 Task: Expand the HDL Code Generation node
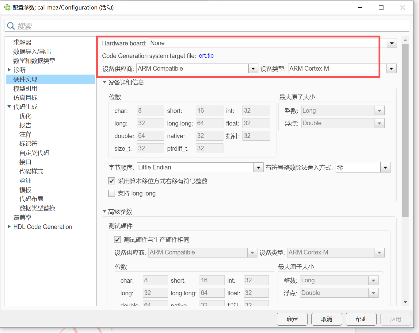[9, 227]
